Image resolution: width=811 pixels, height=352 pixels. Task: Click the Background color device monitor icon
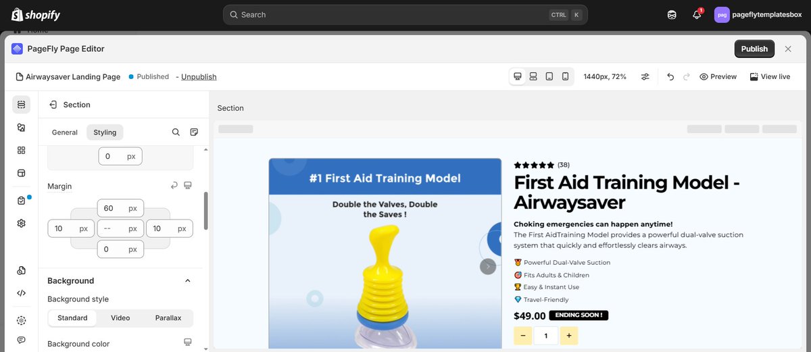(188, 343)
